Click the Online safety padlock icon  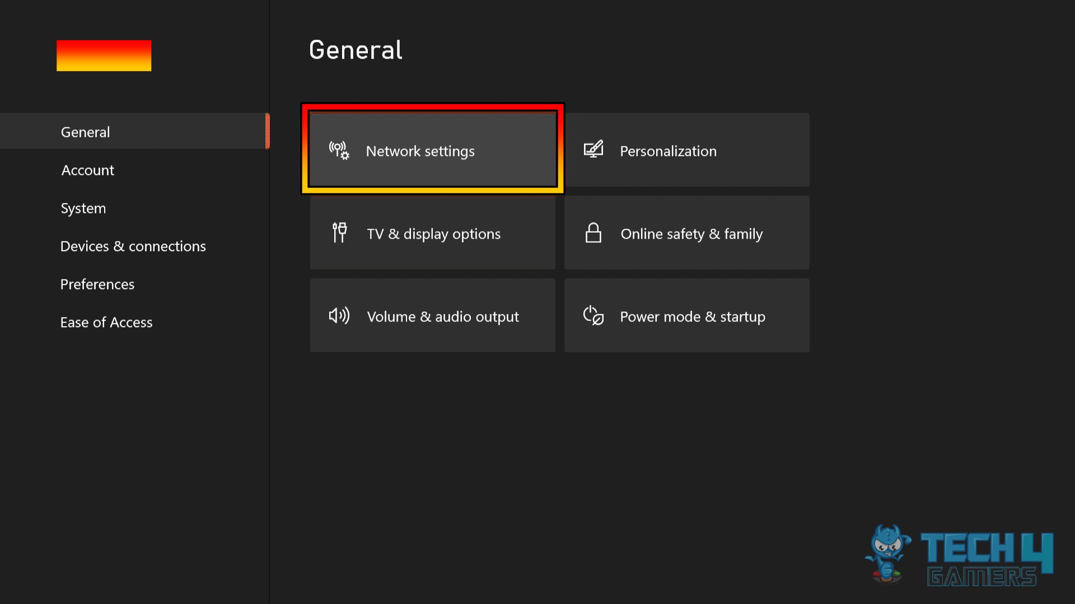click(593, 233)
